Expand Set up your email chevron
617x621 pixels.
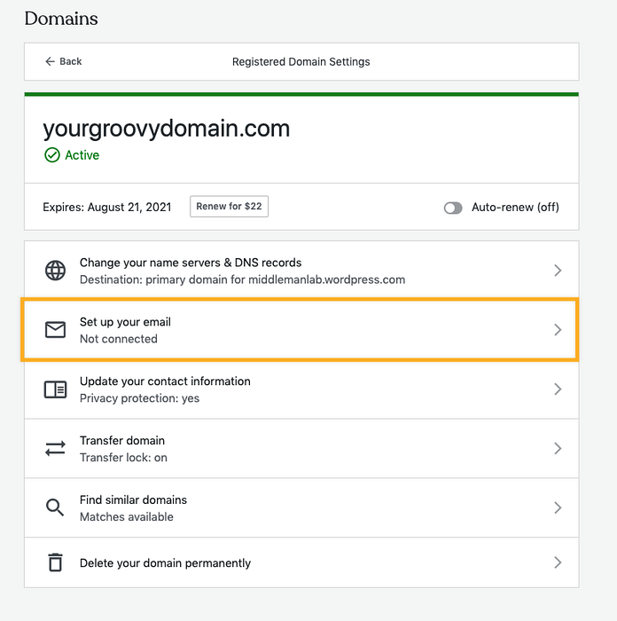558,330
